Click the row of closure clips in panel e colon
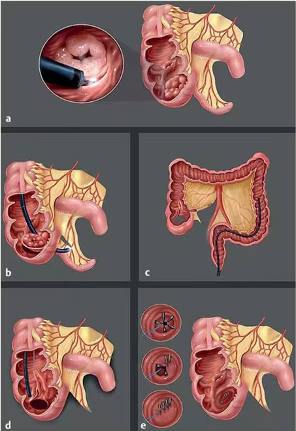The width and height of the screenshot is (296, 431). pyautogui.click(x=226, y=396)
